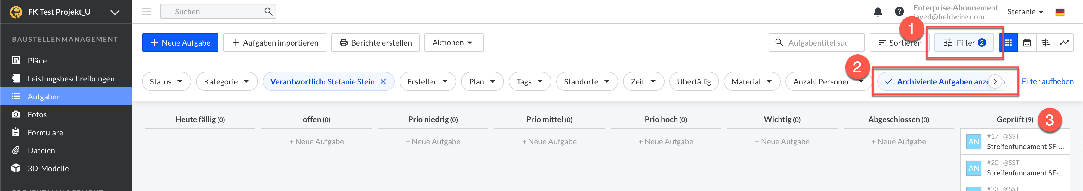Screen dimensions: 1083x191
Task: Click the Filter aufheben link
Action: tap(1047, 81)
